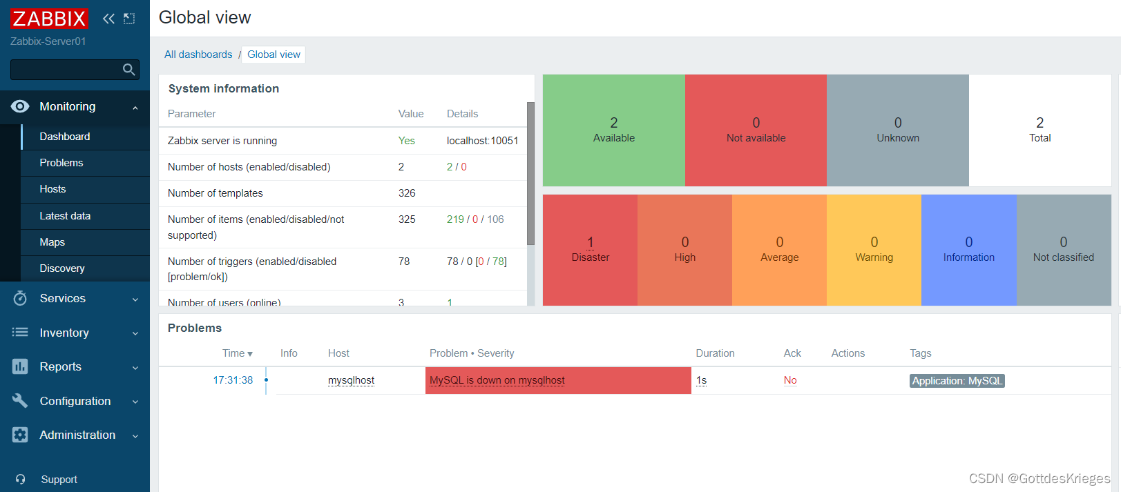Click the 17:31:38 problem timestamp

[233, 380]
